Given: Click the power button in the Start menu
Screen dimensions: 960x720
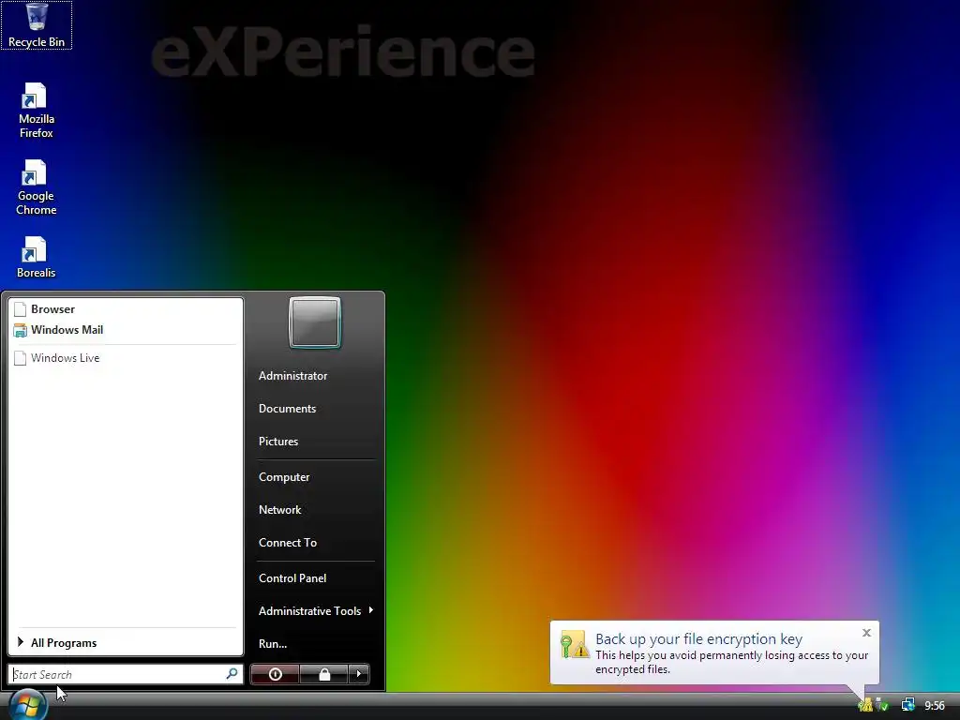Looking at the screenshot, I should tap(275, 674).
